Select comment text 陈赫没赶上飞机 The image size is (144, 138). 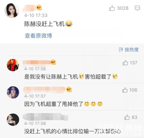click(x=44, y=24)
